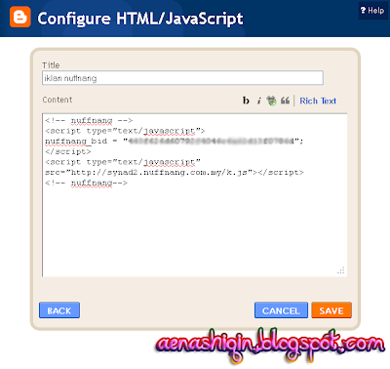Click the textarea resize grip corner
Image resolution: width=390 pixels, height=369 pixels.
[x=341, y=270]
